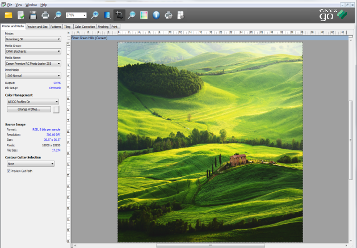Switch to the Preview and Size tab
The height and width of the screenshot is (248, 357).
click(37, 26)
